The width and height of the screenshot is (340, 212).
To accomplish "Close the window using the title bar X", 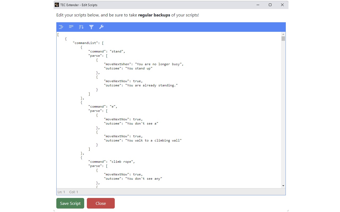I will click(282, 5).
